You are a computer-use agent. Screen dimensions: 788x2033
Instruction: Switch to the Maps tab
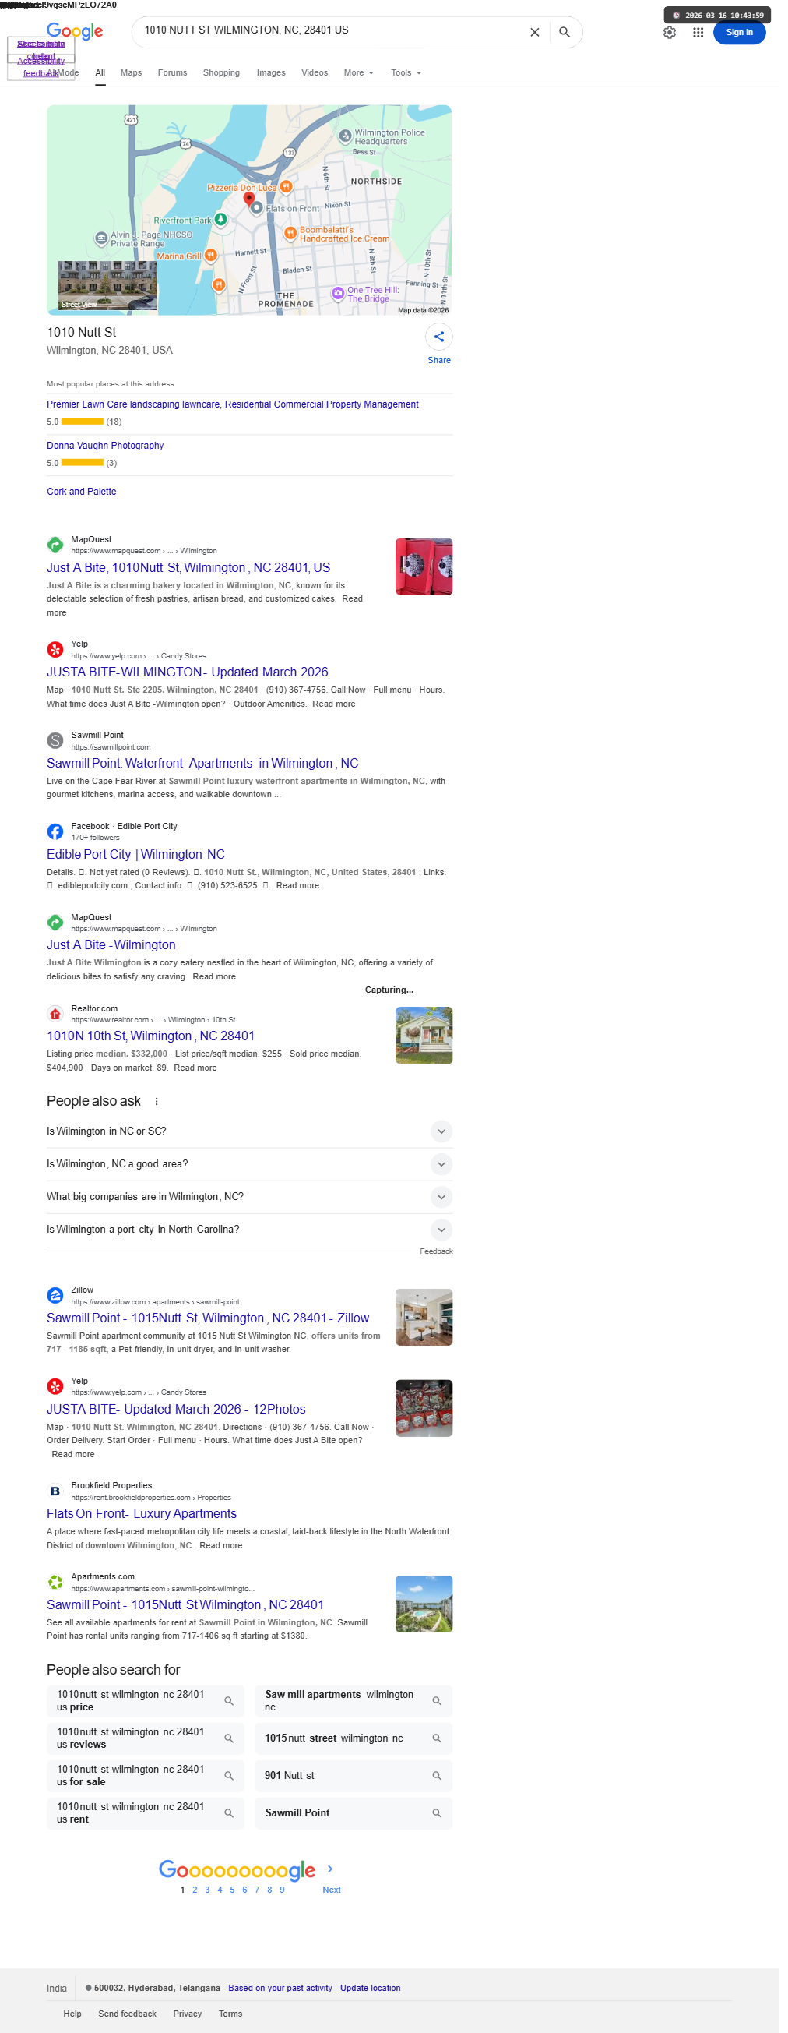coord(132,73)
